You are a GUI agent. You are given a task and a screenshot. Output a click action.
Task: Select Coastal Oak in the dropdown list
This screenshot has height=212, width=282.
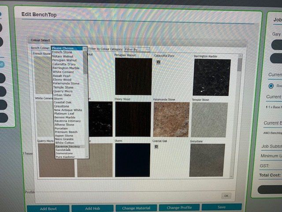click(63, 102)
